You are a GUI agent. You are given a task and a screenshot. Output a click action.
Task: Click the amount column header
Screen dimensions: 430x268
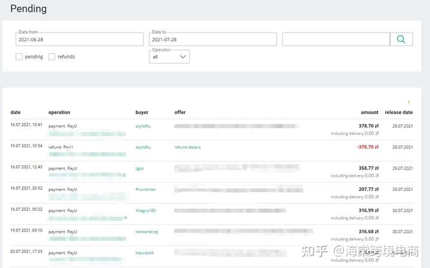(370, 112)
